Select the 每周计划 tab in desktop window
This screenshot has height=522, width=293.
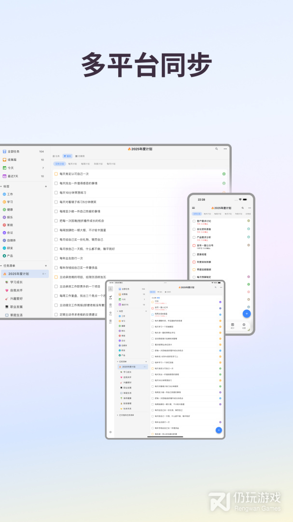[85, 164]
